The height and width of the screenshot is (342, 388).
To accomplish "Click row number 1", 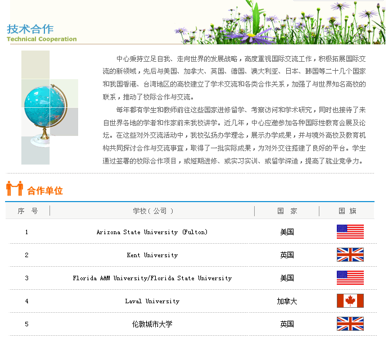I will pos(26,232).
